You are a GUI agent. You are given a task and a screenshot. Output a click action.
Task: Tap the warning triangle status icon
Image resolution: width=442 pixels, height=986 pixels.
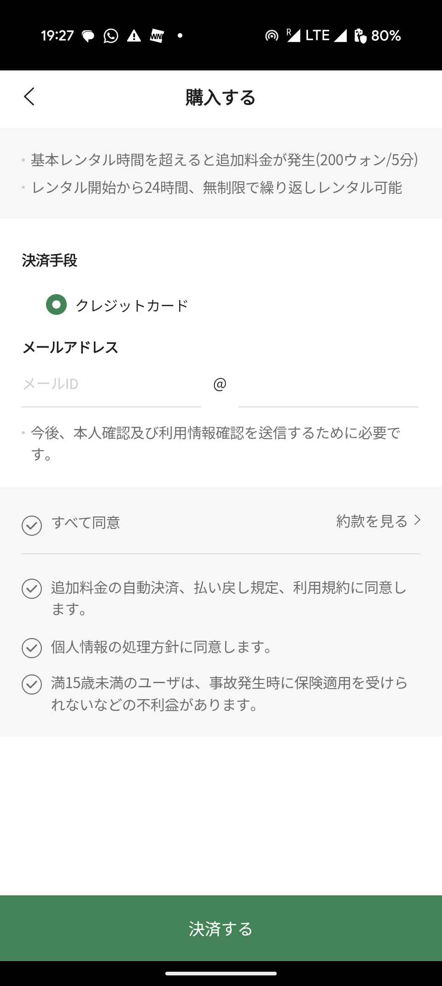(x=134, y=35)
